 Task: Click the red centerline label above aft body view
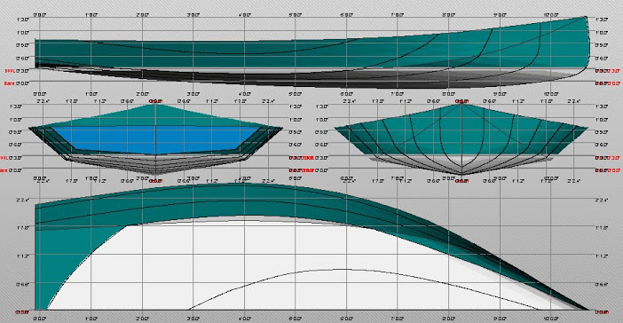[x=155, y=101]
